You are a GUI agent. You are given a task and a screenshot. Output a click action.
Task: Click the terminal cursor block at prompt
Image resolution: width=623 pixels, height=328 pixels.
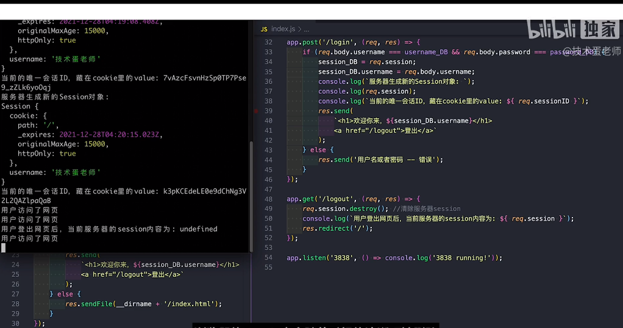(4, 248)
